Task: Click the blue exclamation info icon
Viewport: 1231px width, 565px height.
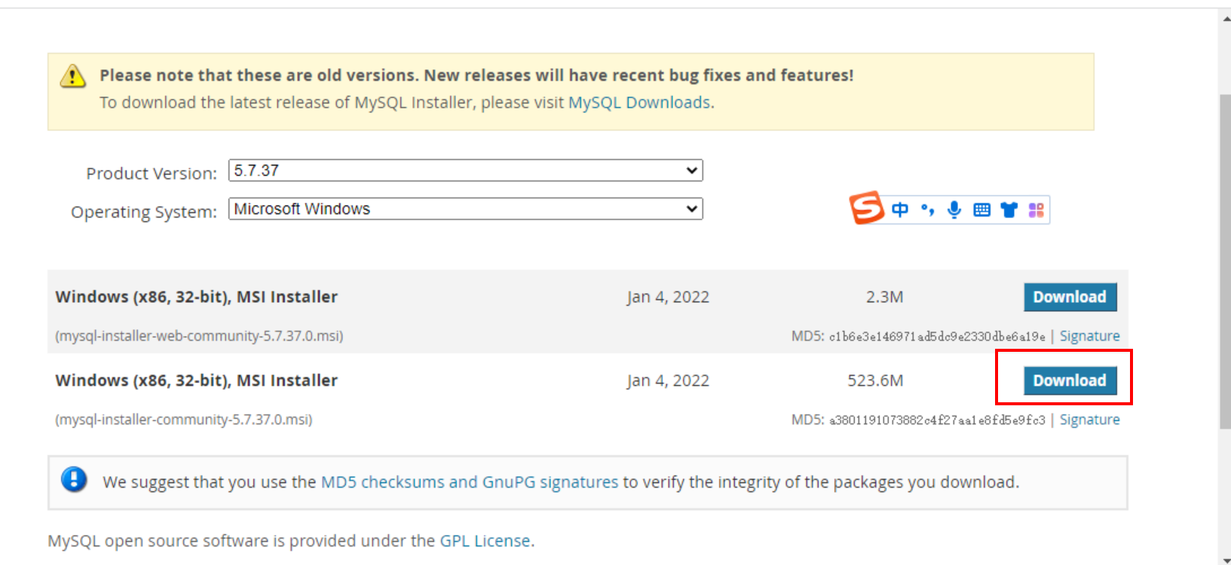Action: [x=74, y=479]
